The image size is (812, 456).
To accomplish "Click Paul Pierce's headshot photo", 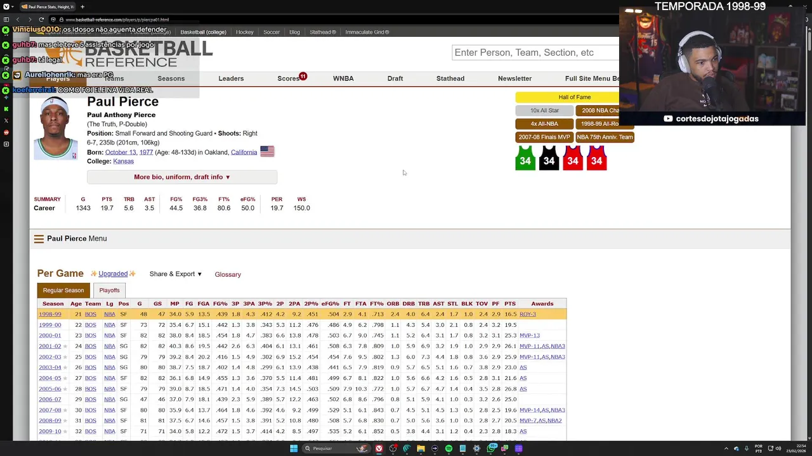I will pyautogui.click(x=56, y=129).
